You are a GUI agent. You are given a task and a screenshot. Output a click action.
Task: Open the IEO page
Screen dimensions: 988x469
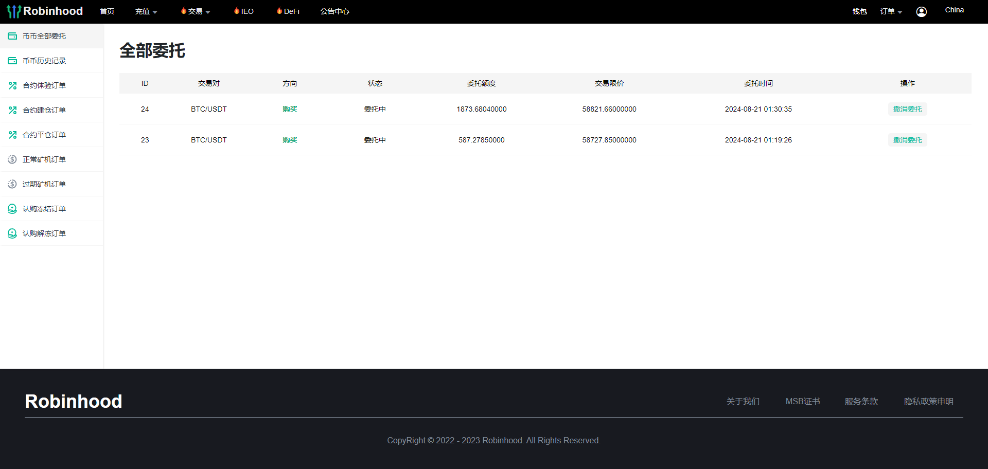coord(248,12)
